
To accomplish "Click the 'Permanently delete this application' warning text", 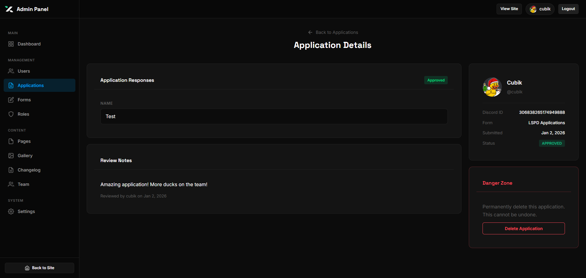I will click(524, 211).
